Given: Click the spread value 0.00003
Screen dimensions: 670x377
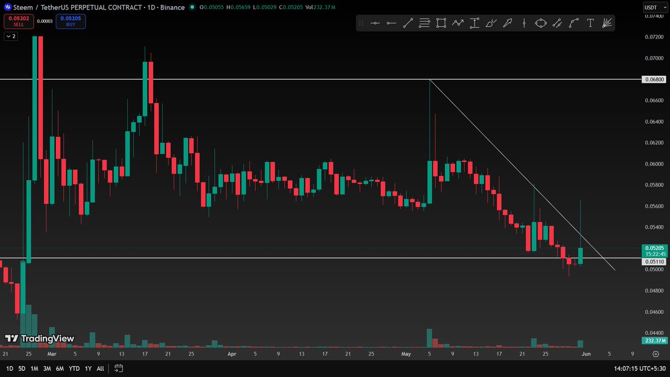Looking at the screenshot, I should pyautogui.click(x=45, y=21).
